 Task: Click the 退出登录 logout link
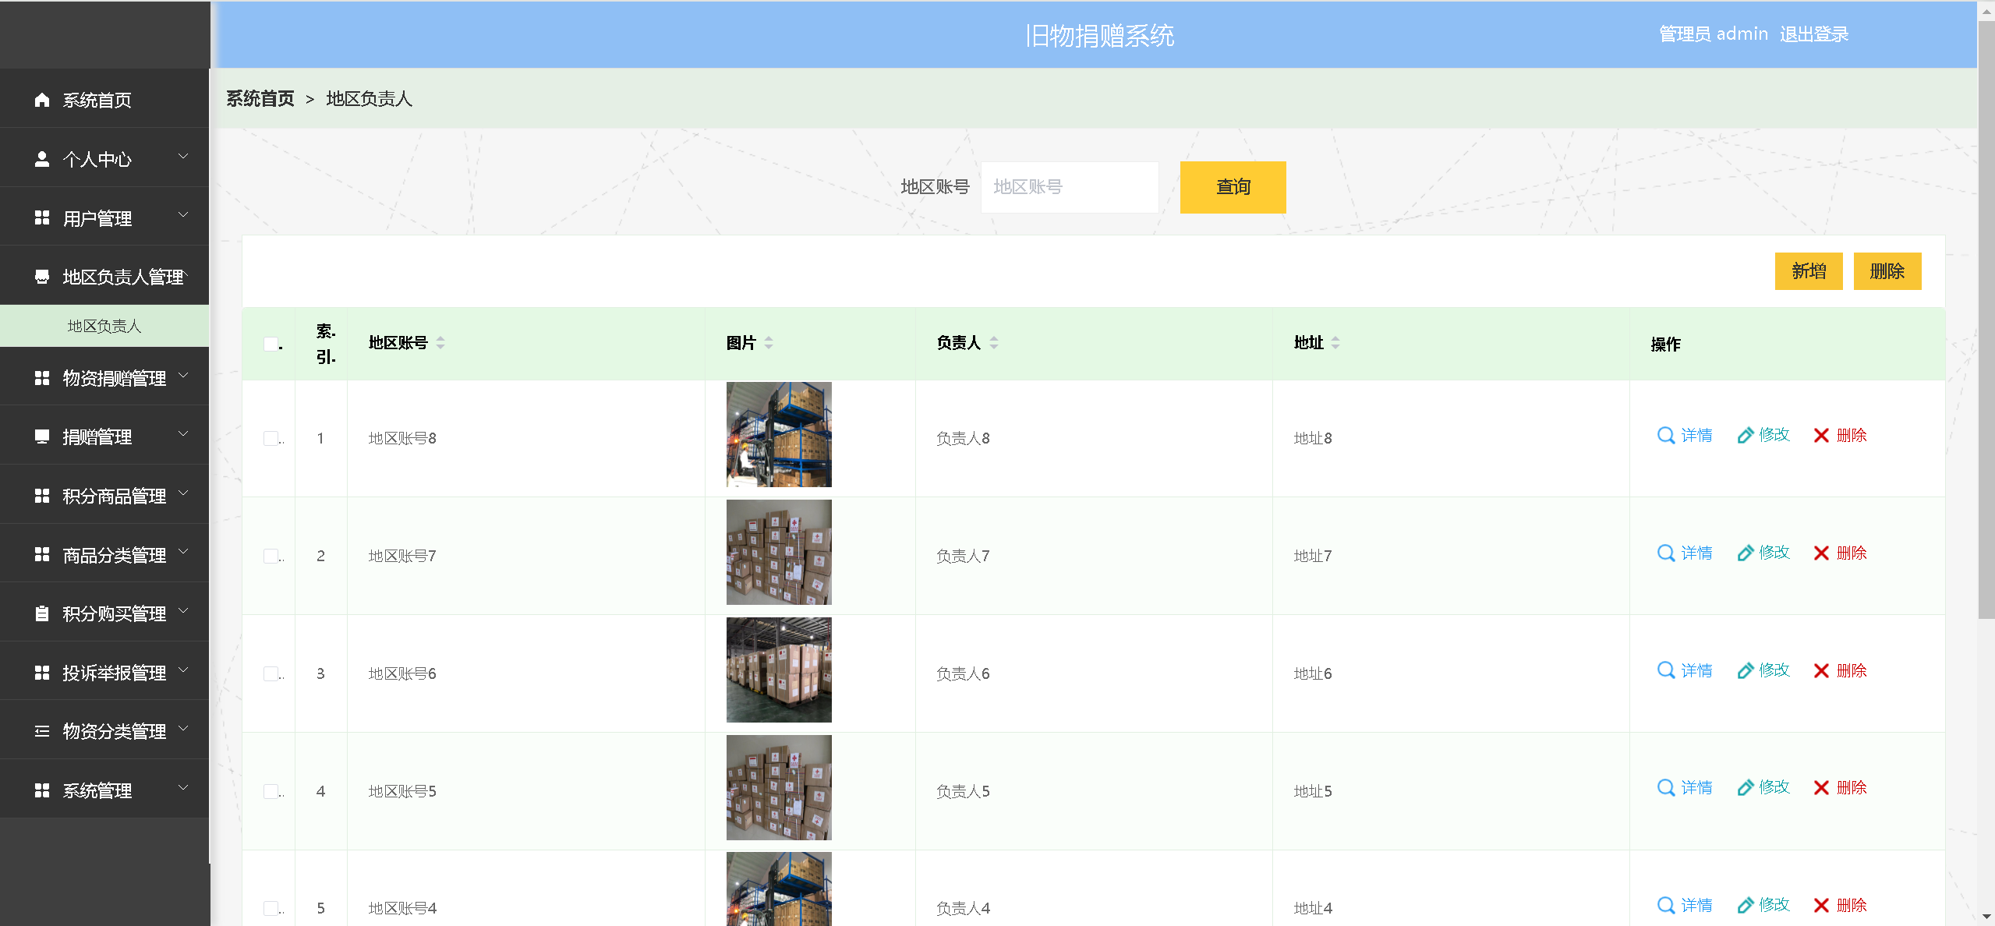click(1813, 34)
